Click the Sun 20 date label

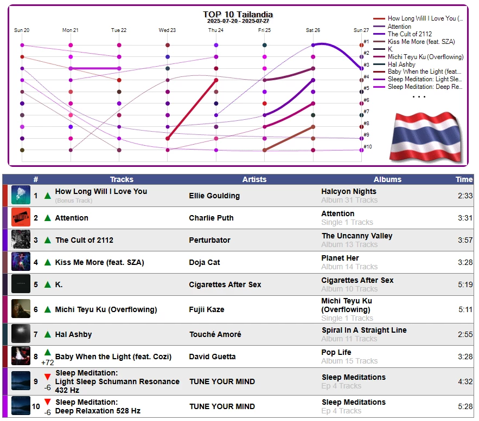click(x=22, y=30)
